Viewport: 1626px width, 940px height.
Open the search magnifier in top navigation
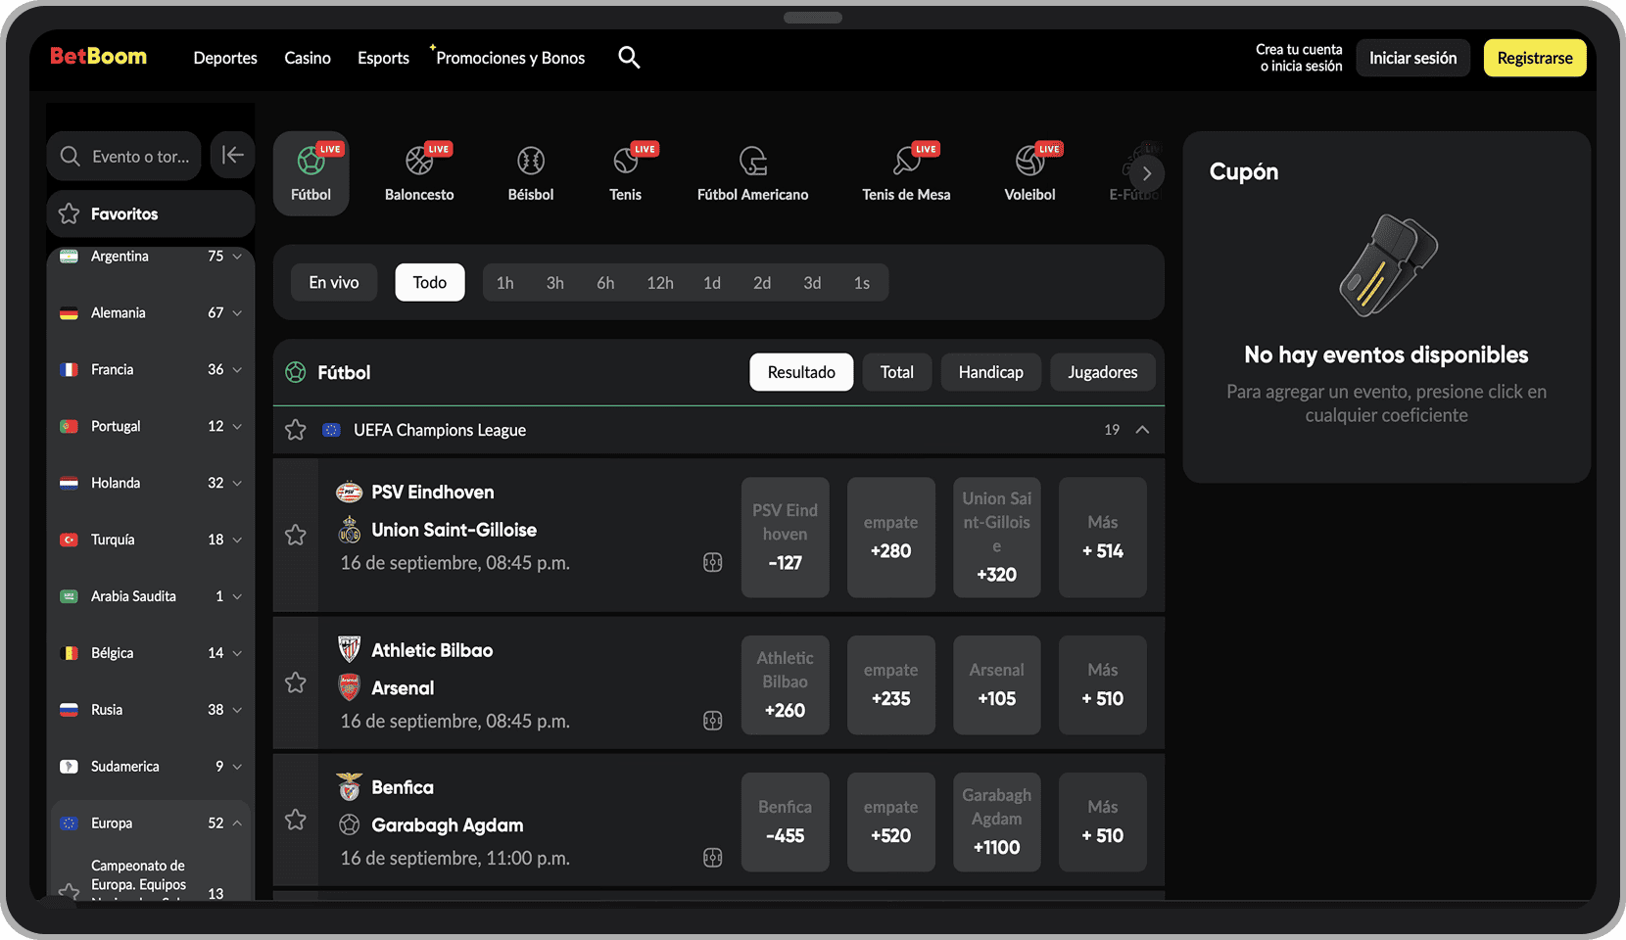tap(629, 58)
